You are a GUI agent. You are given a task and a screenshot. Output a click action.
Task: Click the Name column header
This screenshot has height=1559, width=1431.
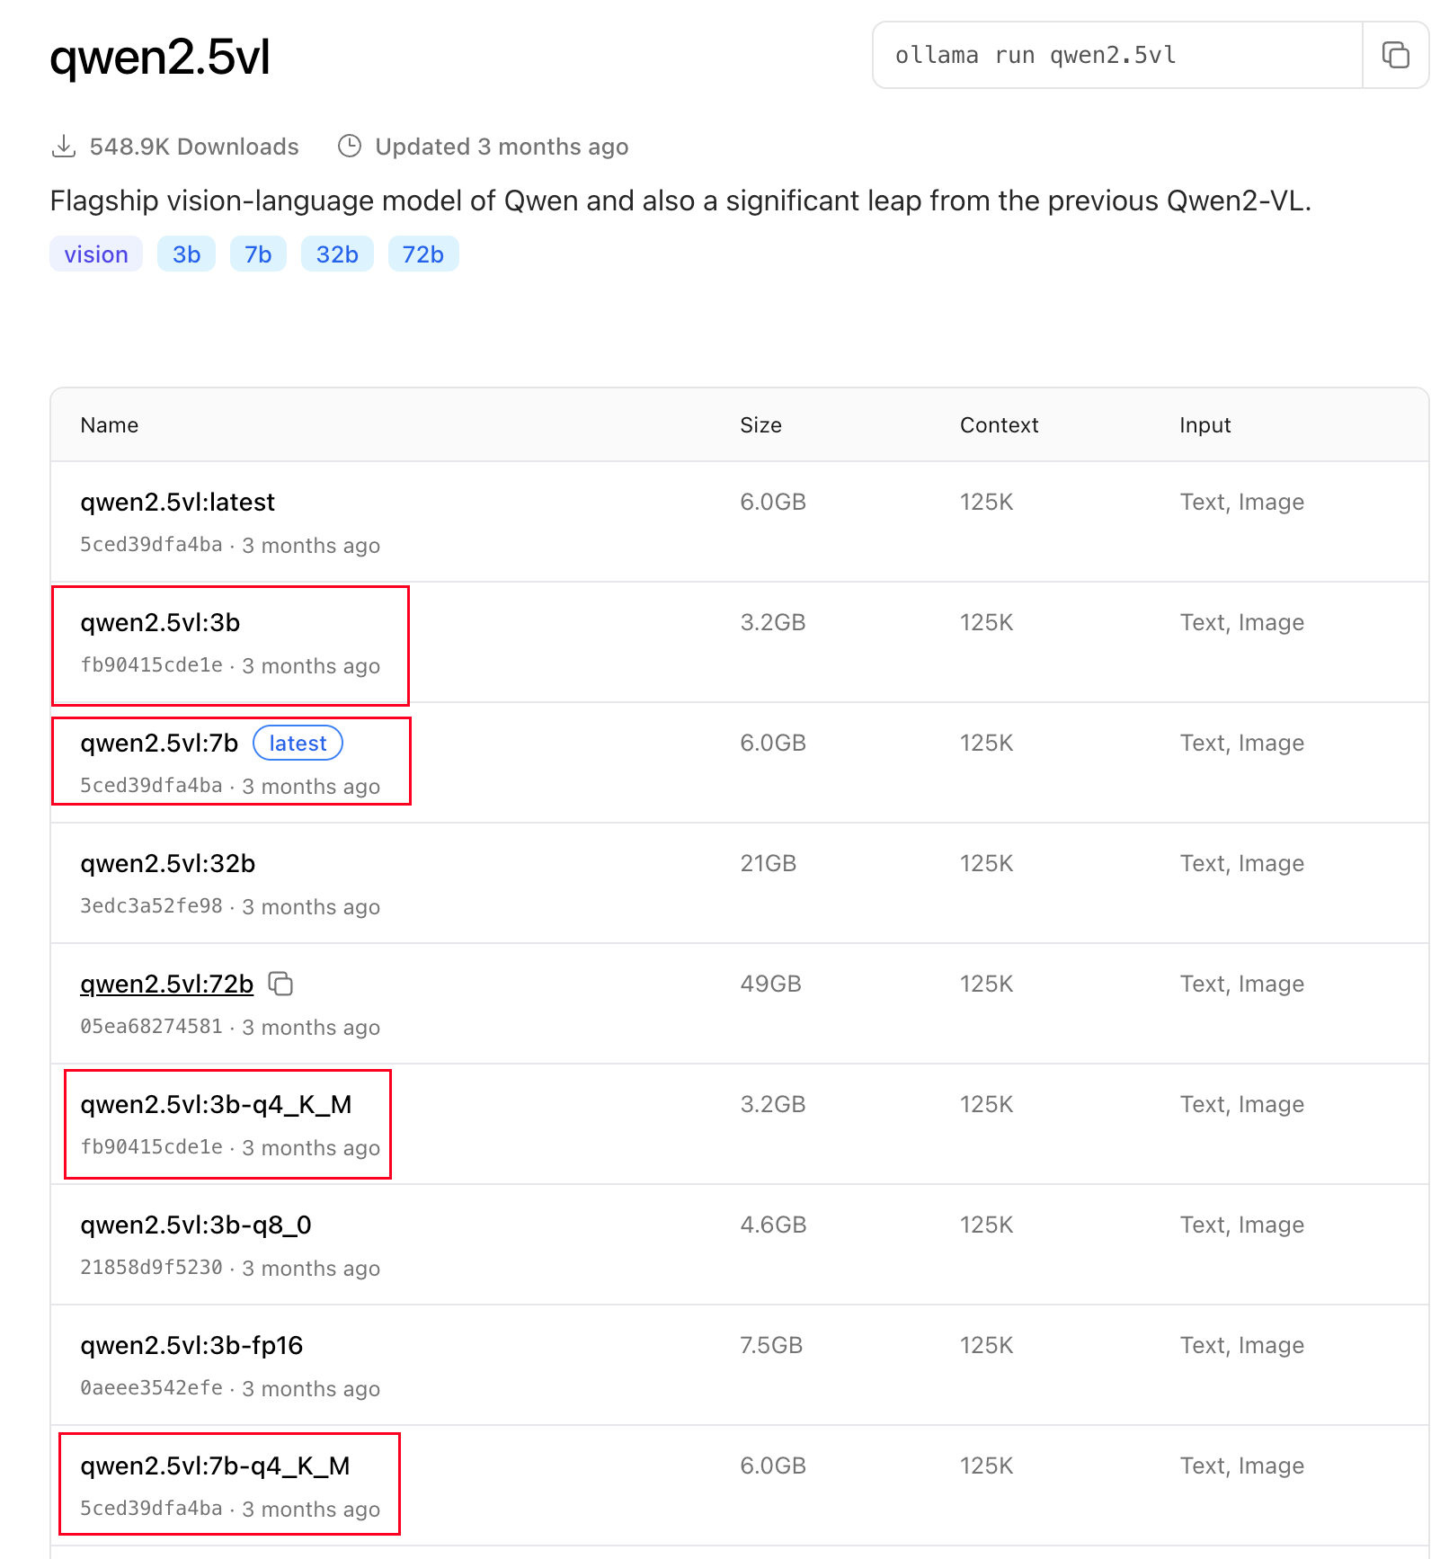coord(110,425)
